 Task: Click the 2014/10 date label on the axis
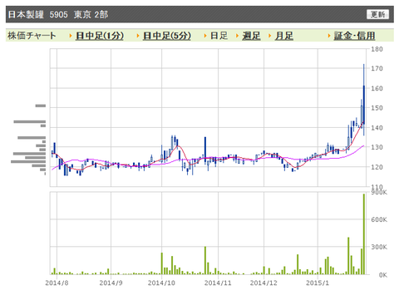pos(161,283)
